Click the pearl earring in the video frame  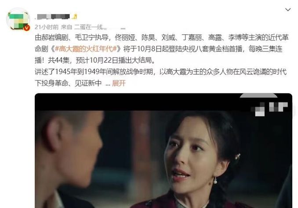point(215,181)
